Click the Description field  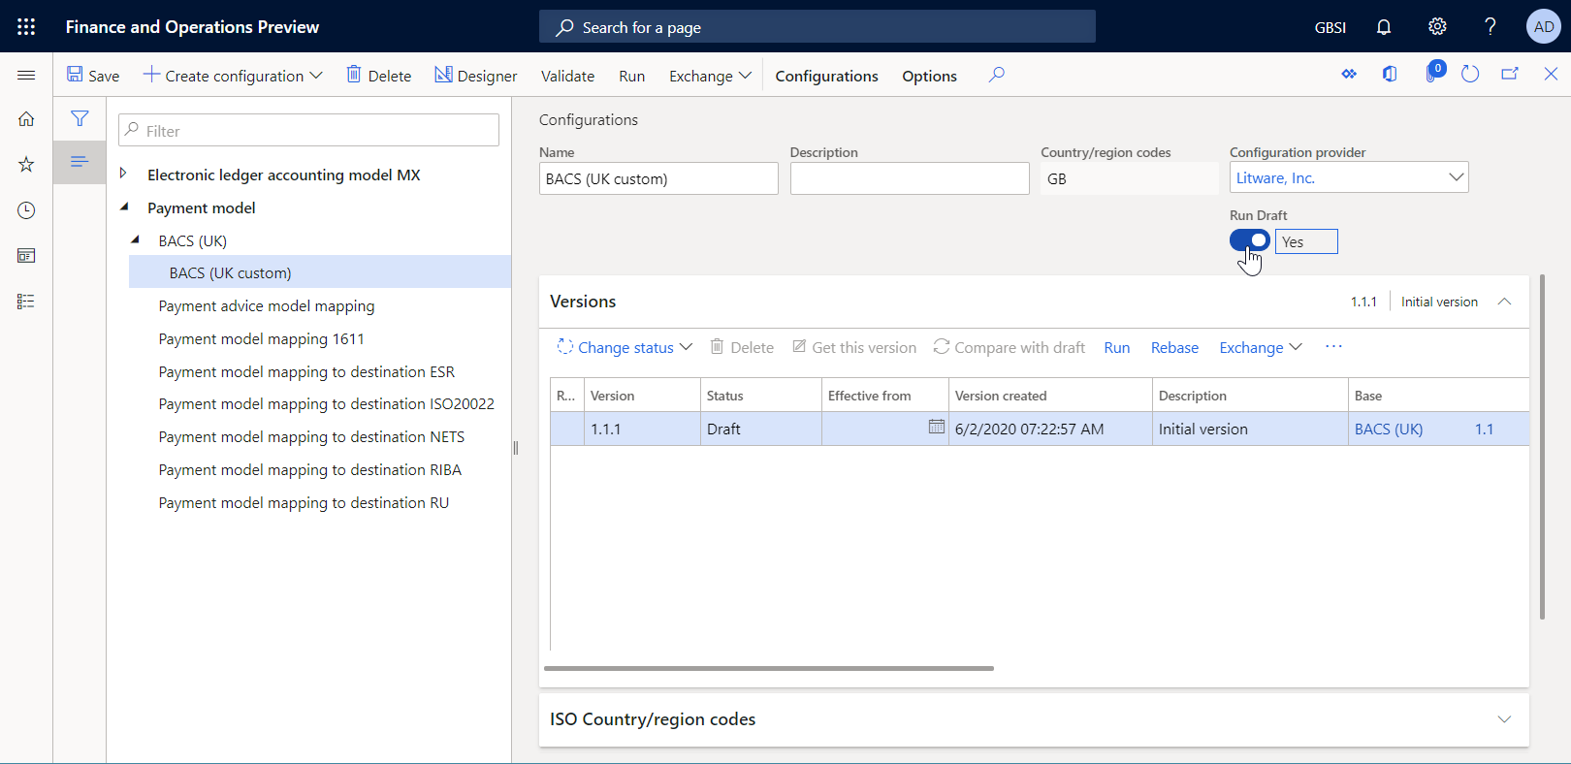click(x=910, y=178)
